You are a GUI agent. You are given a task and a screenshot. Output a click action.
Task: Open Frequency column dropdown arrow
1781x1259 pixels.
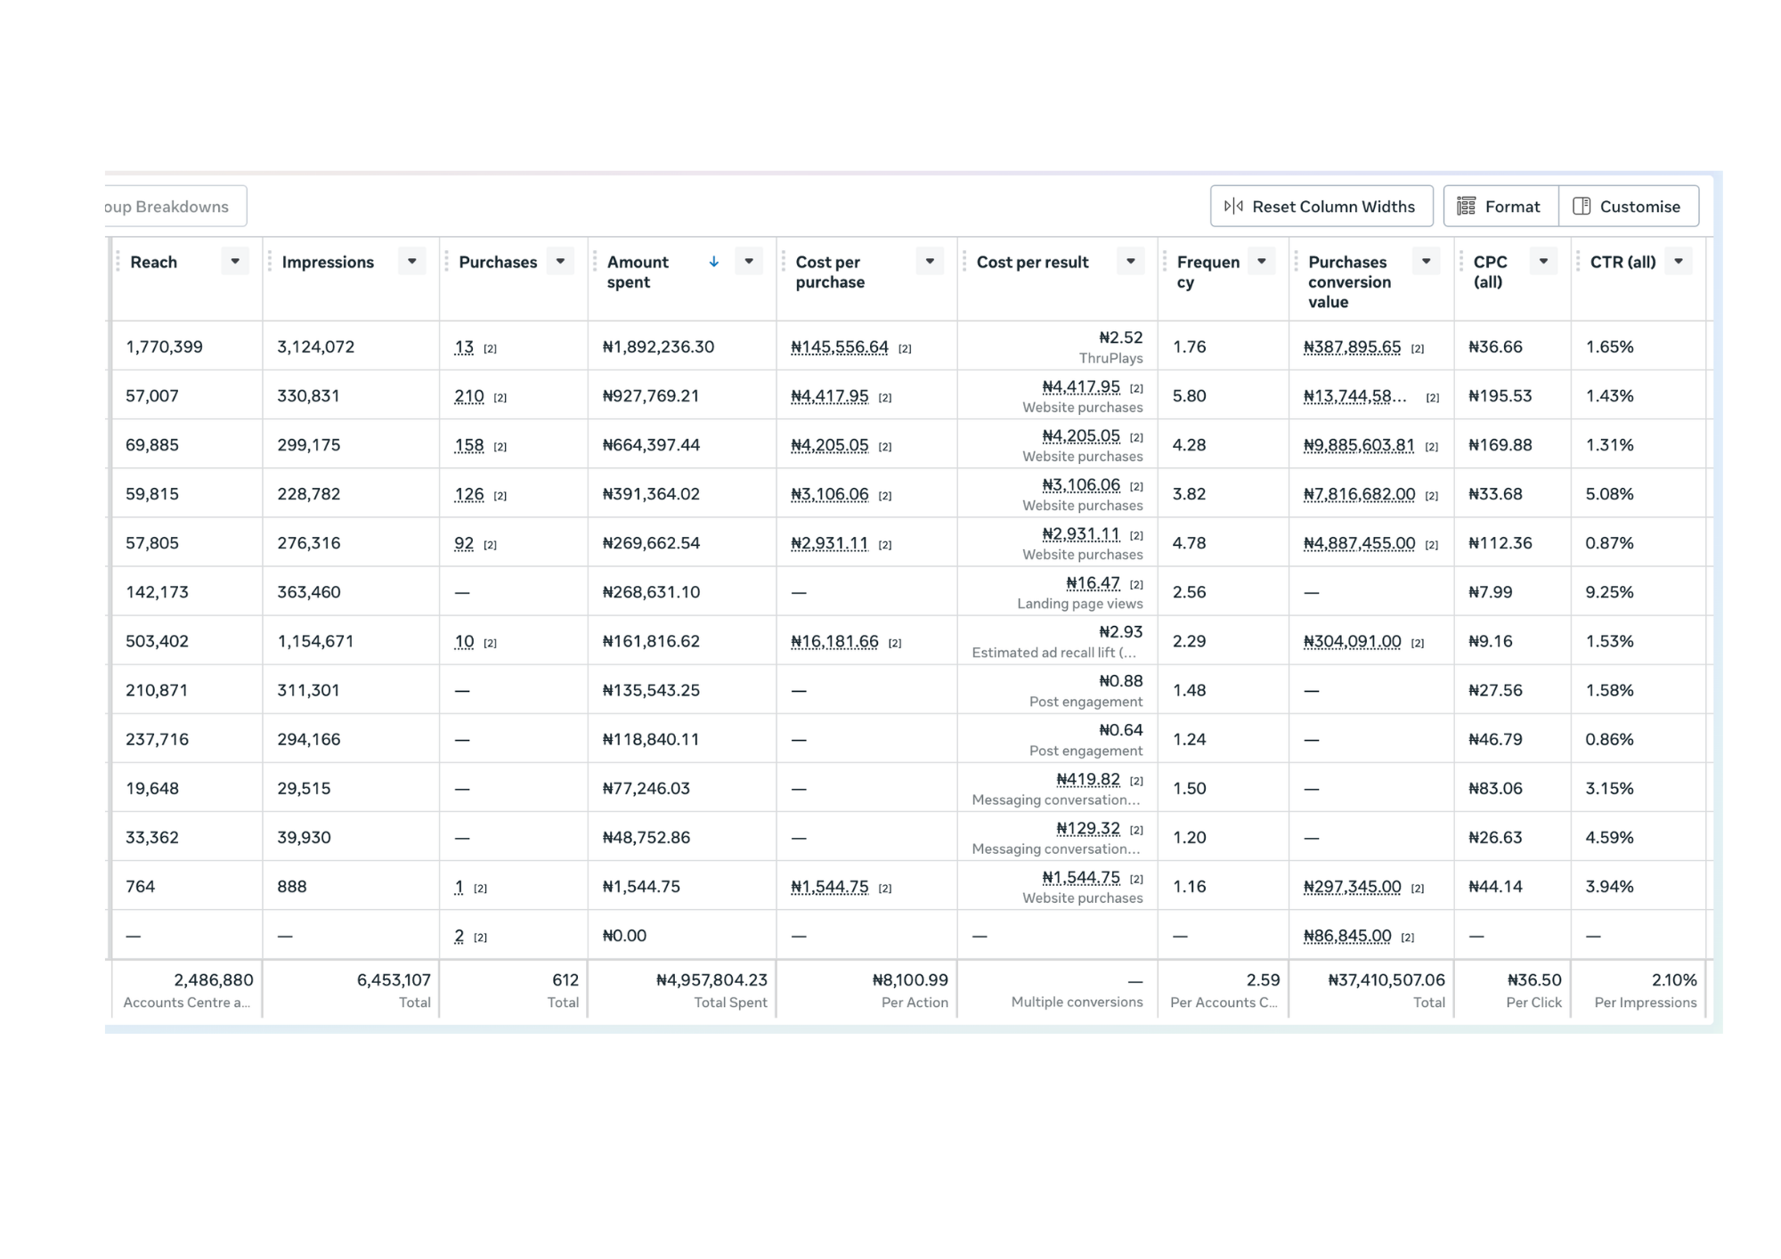1262,262
